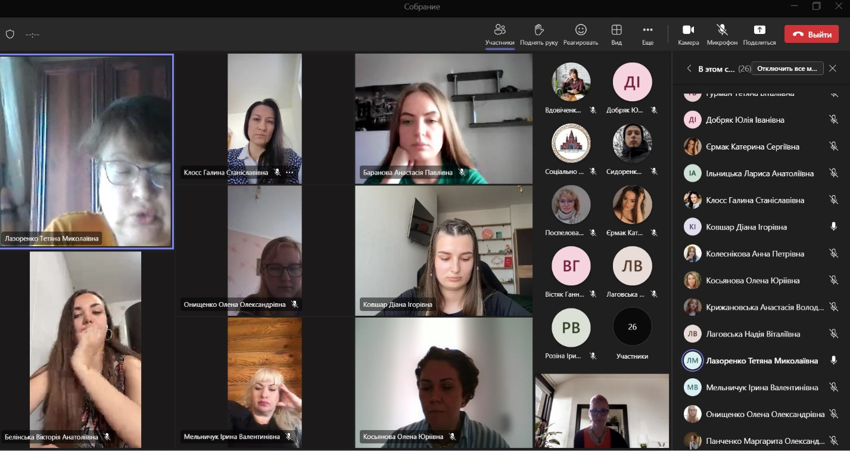
Task: Select Лазоренко Тетяна Миколаївна in participant list
Action: [761, 361]
